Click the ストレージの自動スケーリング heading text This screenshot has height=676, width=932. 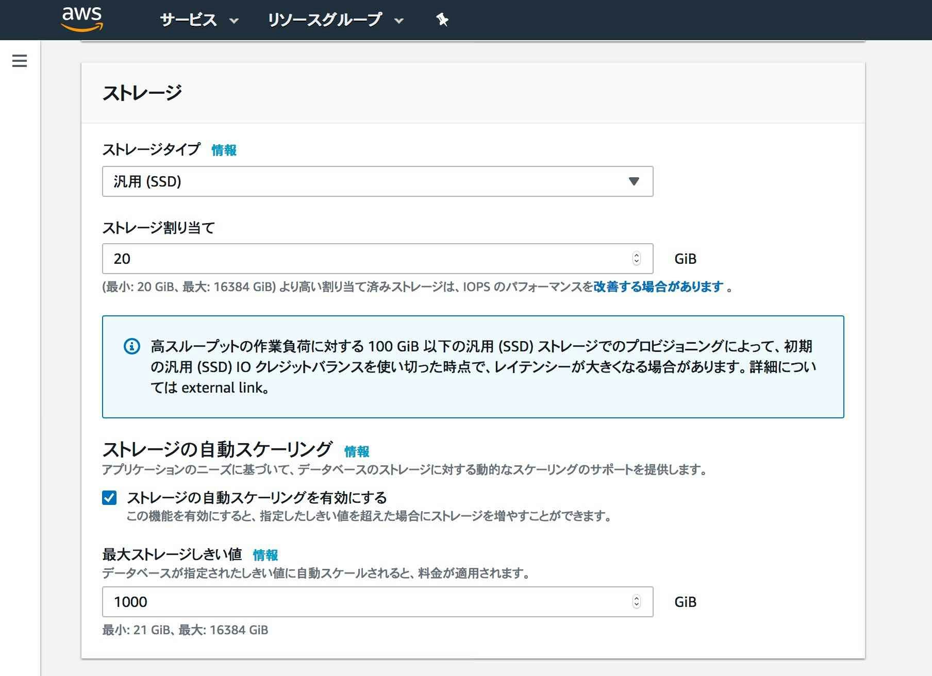click(x=217, y=450)
